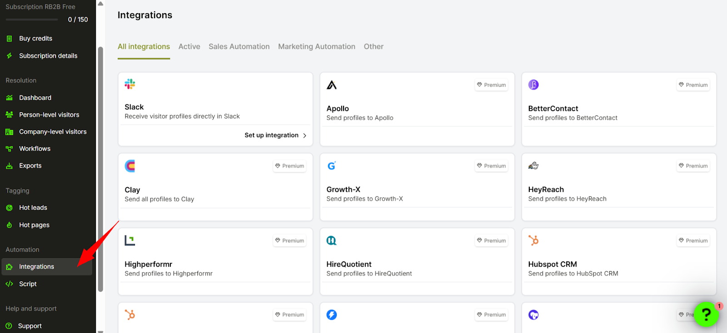Click the blue lightning bolt integration logo

pyautogui.click(x=332, y=315)
